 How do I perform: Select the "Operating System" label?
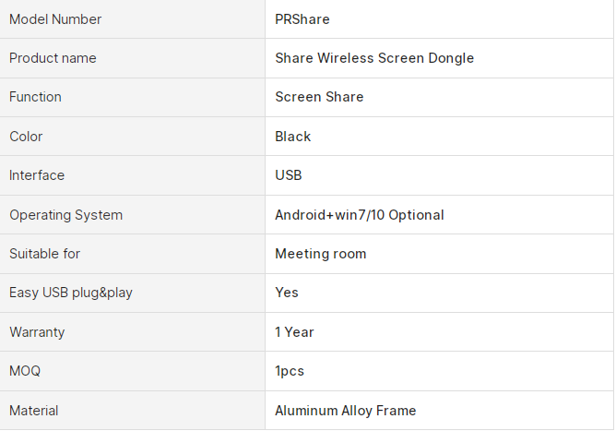[x=65, y=215]
